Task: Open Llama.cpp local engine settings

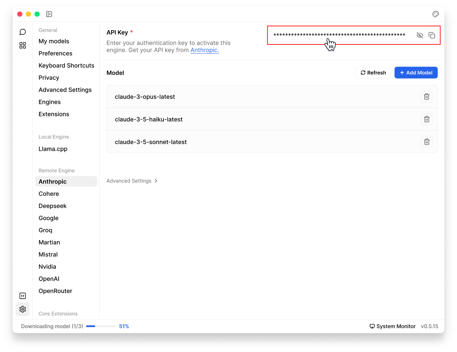Action: [53, 149]
